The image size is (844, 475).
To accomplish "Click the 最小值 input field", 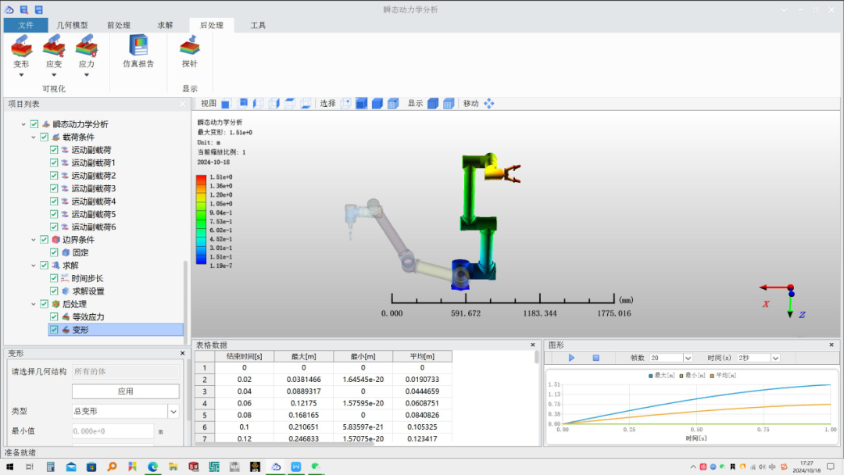I will point(113,431).
